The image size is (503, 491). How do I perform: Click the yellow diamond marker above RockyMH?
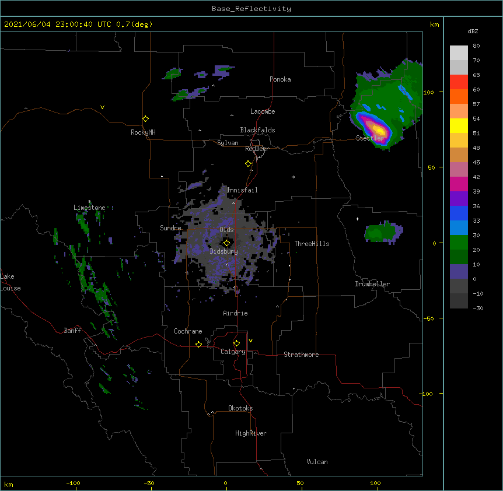[x=145, y=119]
